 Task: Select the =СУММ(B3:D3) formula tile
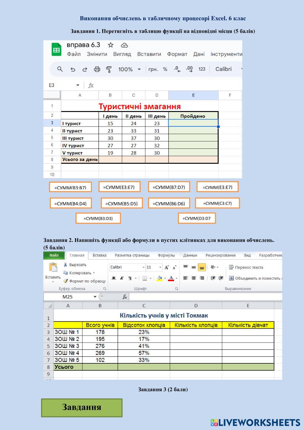click(98, 218)
